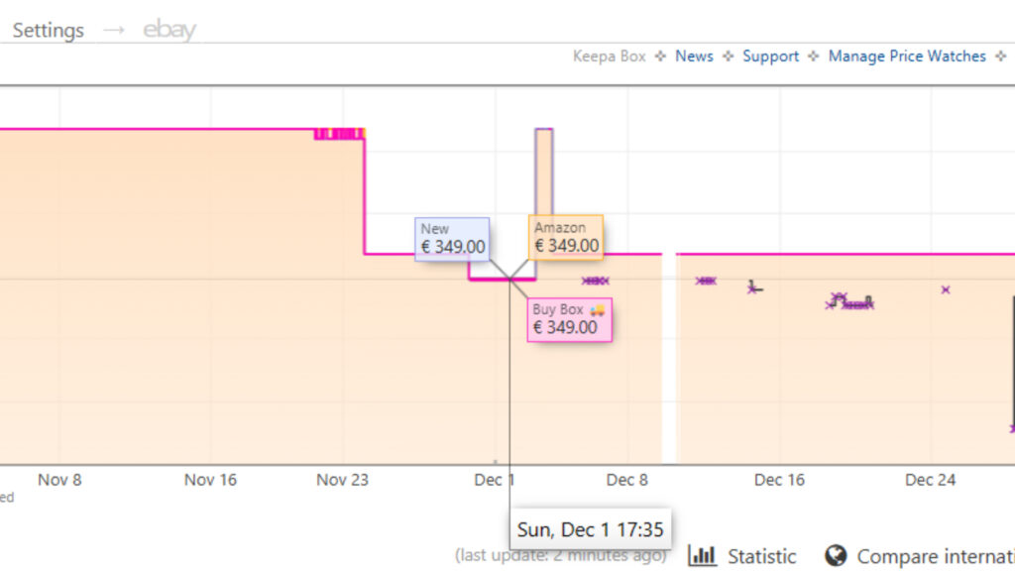Open the Settings tab

49,30
